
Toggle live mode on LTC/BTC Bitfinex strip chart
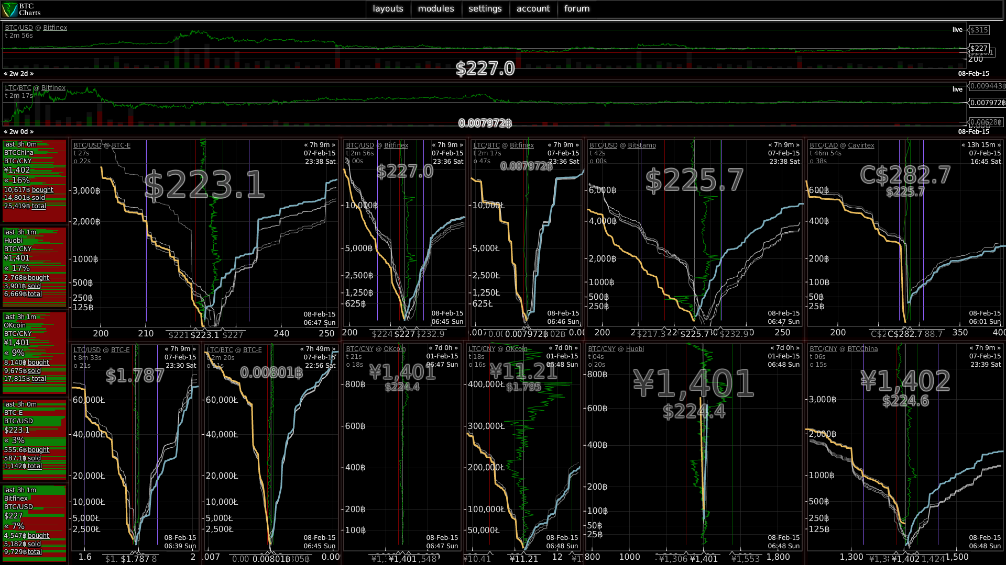(957, 89)
